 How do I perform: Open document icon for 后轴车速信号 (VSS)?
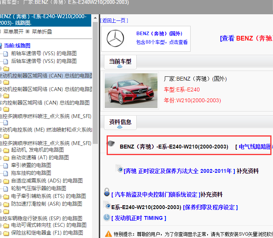point(6,61)
